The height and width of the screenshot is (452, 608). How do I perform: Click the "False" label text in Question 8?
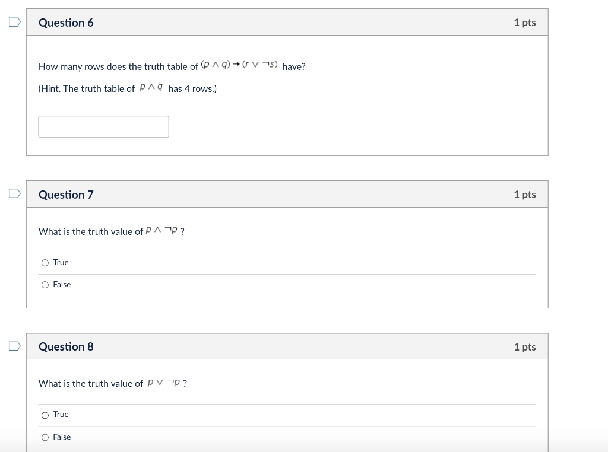(x=62, y=437)
